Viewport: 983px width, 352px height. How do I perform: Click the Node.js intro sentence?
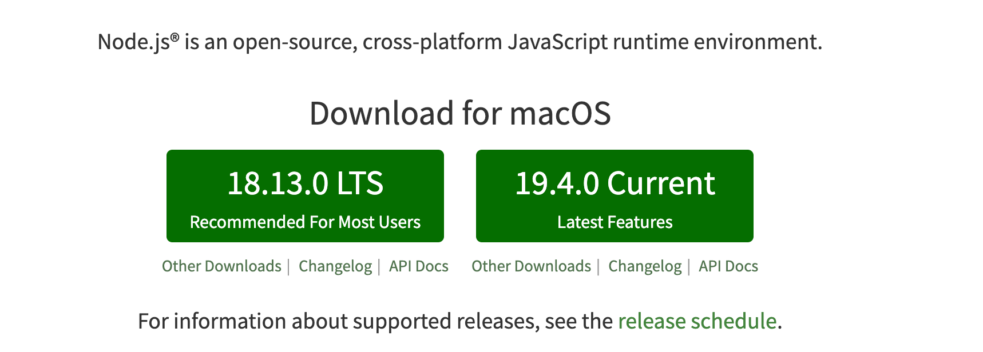[x=460, y=42]
